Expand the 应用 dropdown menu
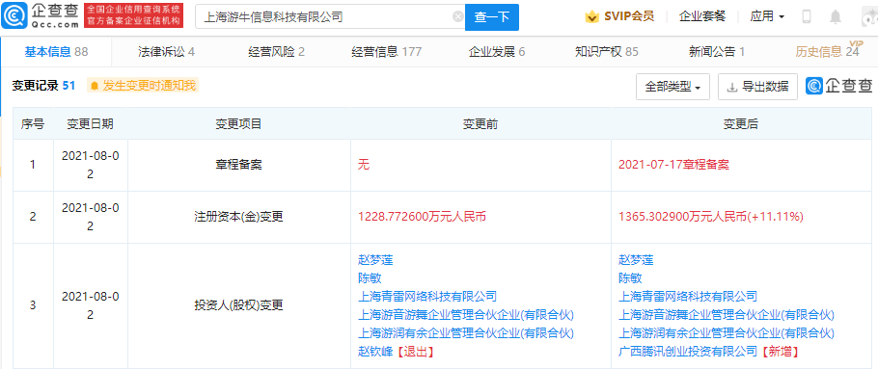The height and width of the screenshot is (369, 878). (767, 16)
